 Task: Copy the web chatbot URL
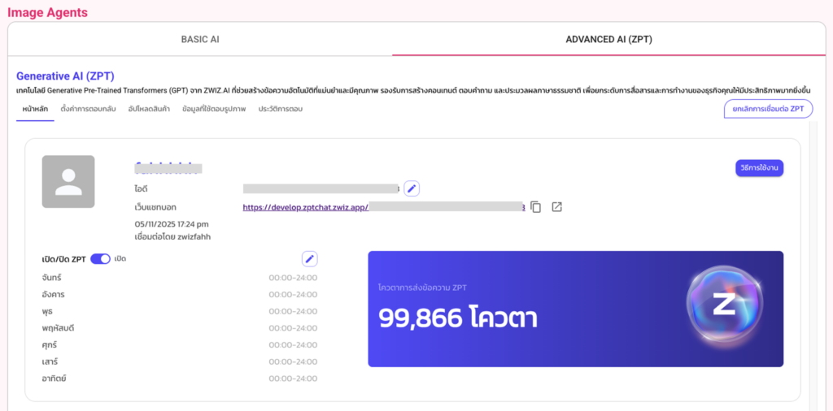click(535, 207)
